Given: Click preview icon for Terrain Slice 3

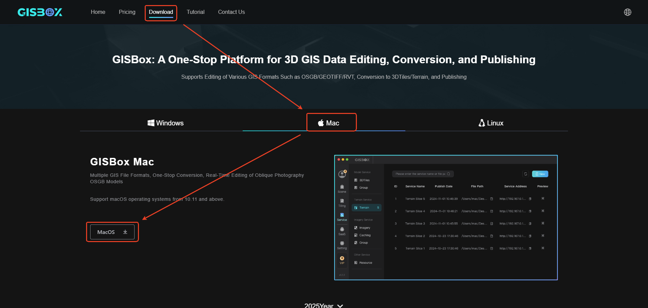Looking at the screenshot, I should click(x=543, y=223).
